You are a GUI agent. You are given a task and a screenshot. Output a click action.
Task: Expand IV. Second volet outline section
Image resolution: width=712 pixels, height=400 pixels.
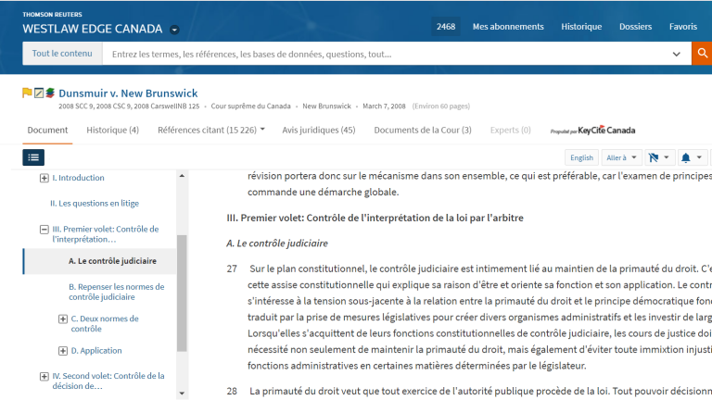44,376
